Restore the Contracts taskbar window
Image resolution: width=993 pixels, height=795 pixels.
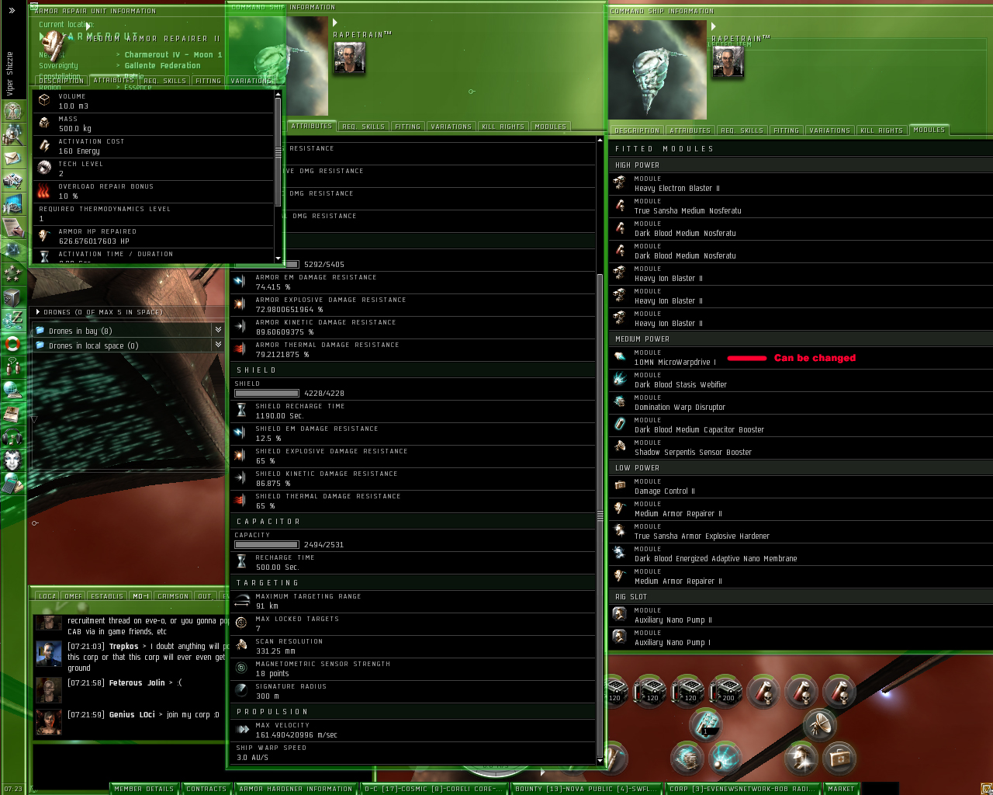point(206,789)
